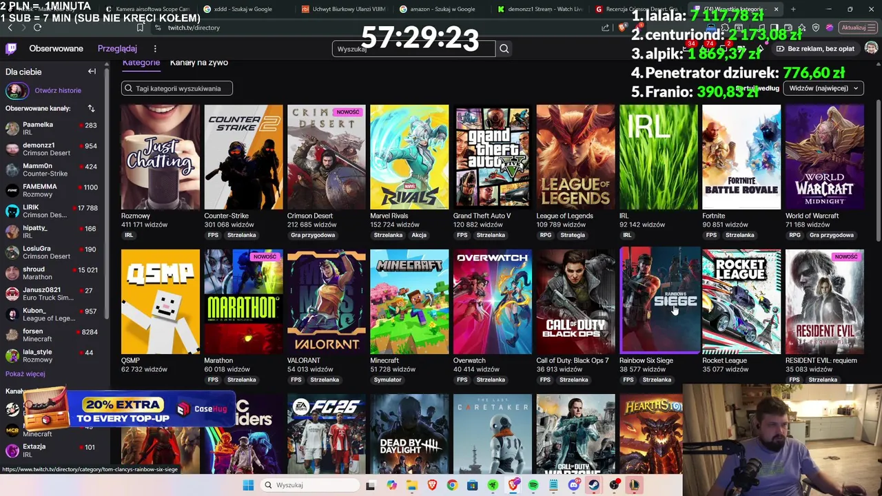Open Obserwowane in top navigation
Image resolution: width=882 pixels, height=496 pixels.
[x=56, y=48]
